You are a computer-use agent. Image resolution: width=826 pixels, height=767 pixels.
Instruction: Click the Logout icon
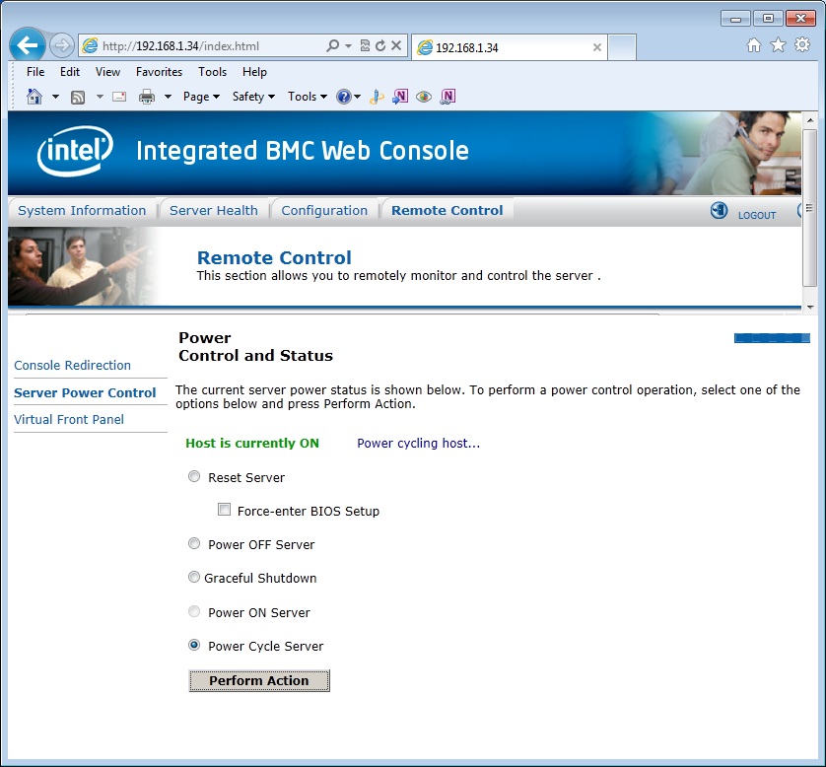(720, 211)
